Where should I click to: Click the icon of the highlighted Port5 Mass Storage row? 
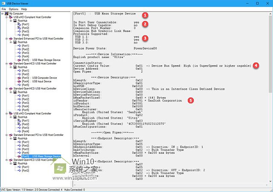tap(19, 156)
